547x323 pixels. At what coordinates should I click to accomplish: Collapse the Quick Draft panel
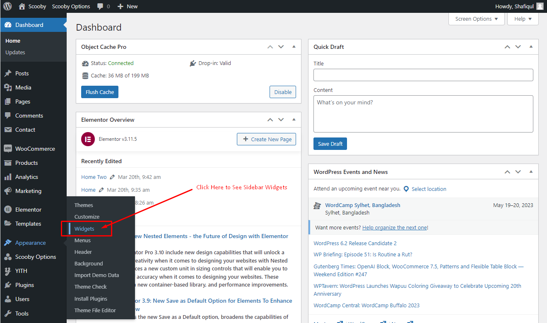[x=531, y=47]
